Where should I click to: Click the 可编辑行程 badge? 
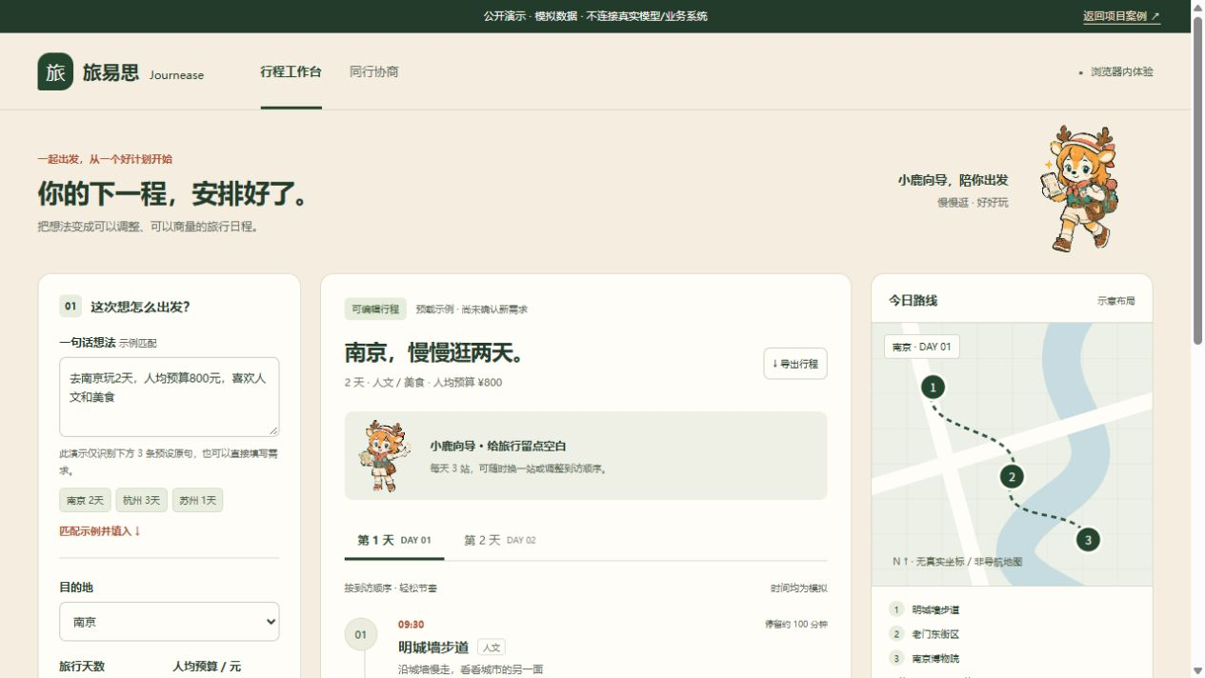pos(375,309)
